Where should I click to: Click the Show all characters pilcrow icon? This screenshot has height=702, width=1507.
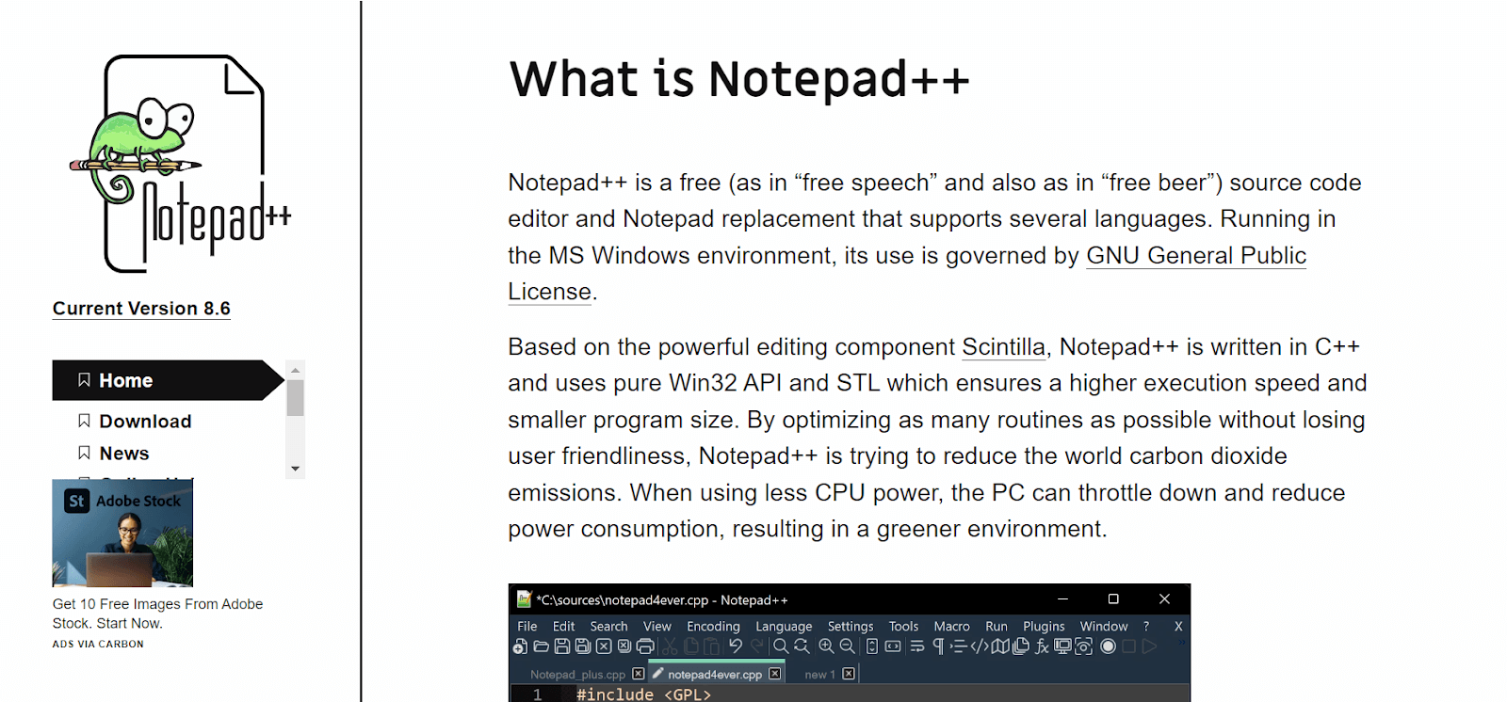938,646
